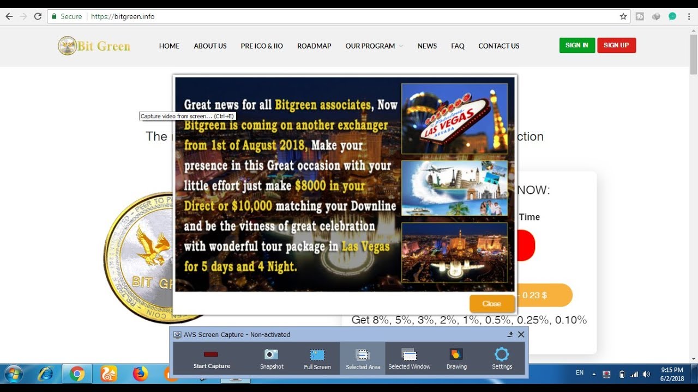698x392 pixels.
Task: Click the Vegas night fountain thumbnail
Action: pos(454,252)
